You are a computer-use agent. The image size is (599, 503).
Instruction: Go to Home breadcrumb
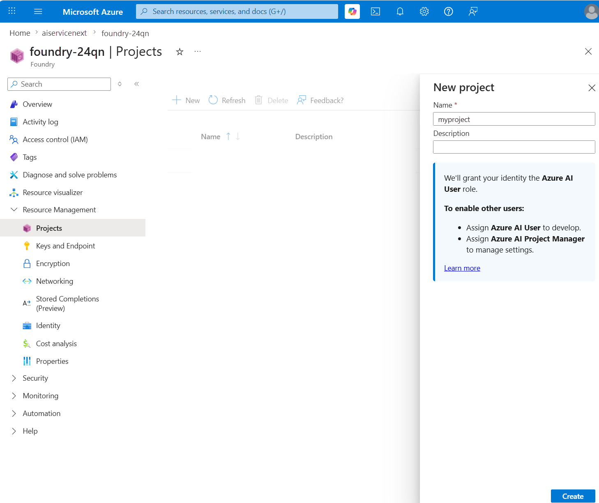[x=20, y=33]
